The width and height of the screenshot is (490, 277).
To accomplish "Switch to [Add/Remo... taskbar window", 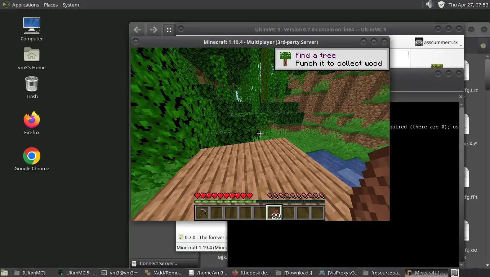I will pos(164,273).
